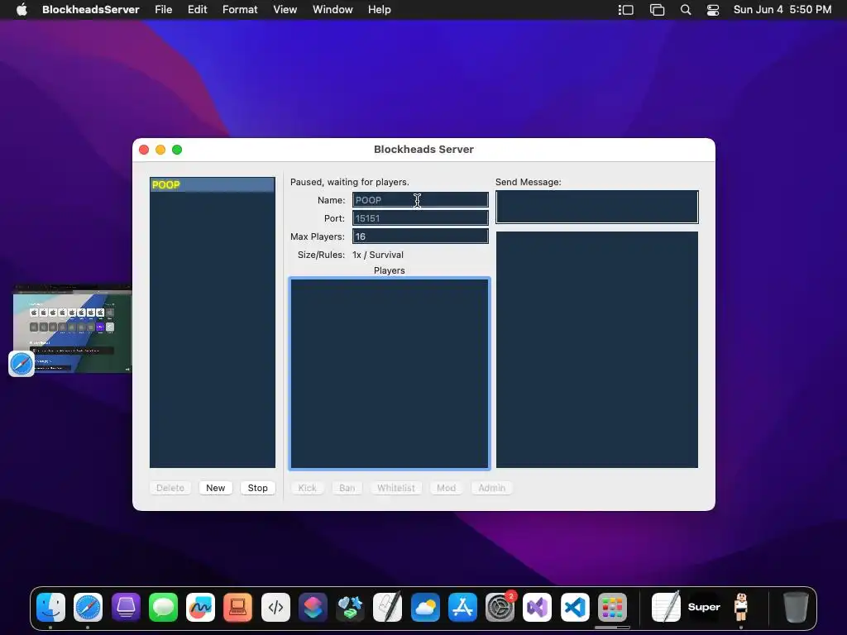Click the Stage Manager menu bar icon
The width and height of the screenshot is (847, 635).
(626, 10)
